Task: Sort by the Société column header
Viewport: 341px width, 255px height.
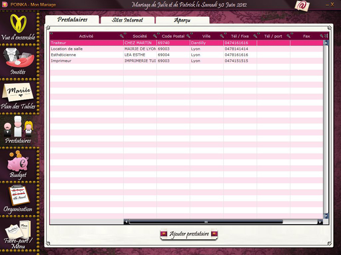Action: (x=140, y=36)
